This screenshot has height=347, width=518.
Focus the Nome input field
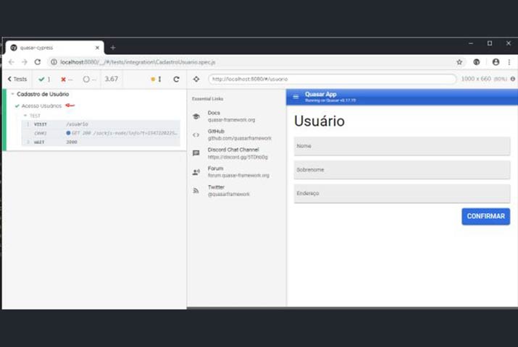[x=401, y=146]
